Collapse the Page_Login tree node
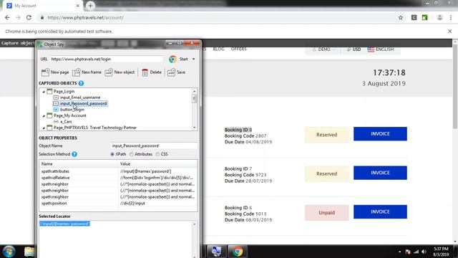 click(44, 92)
